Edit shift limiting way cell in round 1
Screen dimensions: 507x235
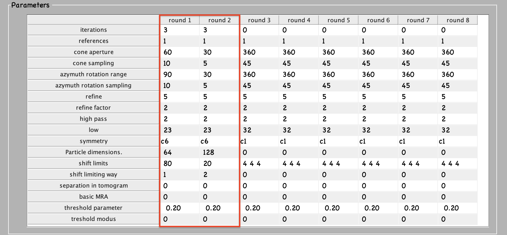coord(180,175)
